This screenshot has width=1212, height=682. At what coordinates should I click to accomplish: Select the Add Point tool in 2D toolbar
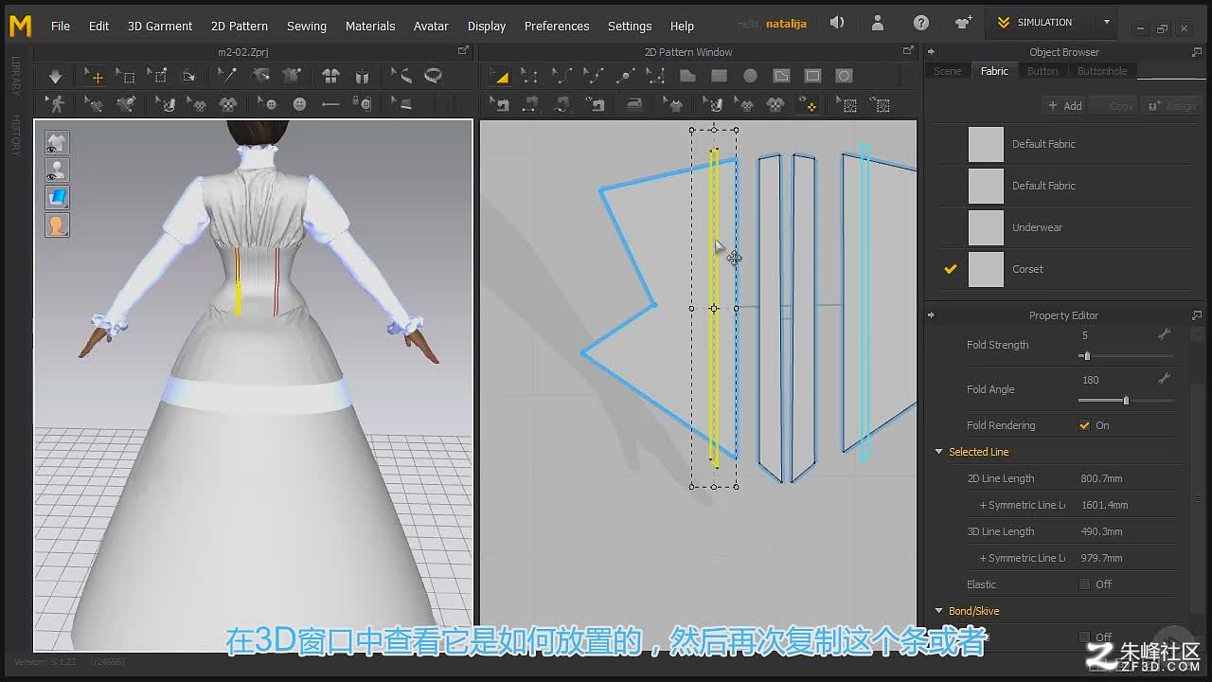tap(625, 76)
